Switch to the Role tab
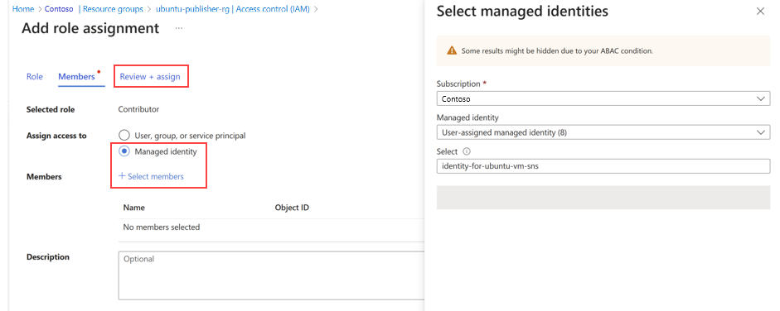This screenshot has width=780, height=311. [x=34, y=77]
